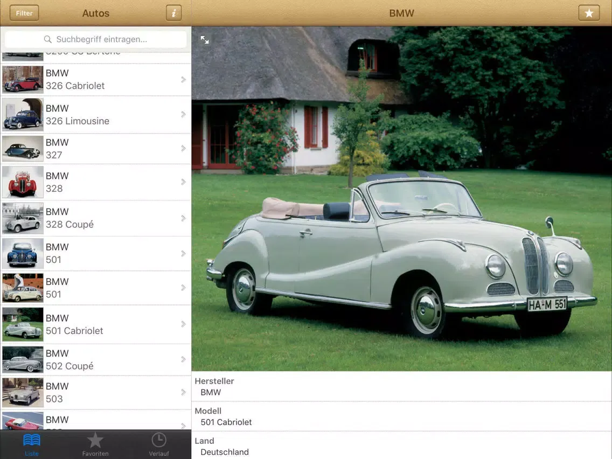Select the 326 Limousine blue car thumbnail
This screenshot has width=612, height=459.
tap(23, 114)
